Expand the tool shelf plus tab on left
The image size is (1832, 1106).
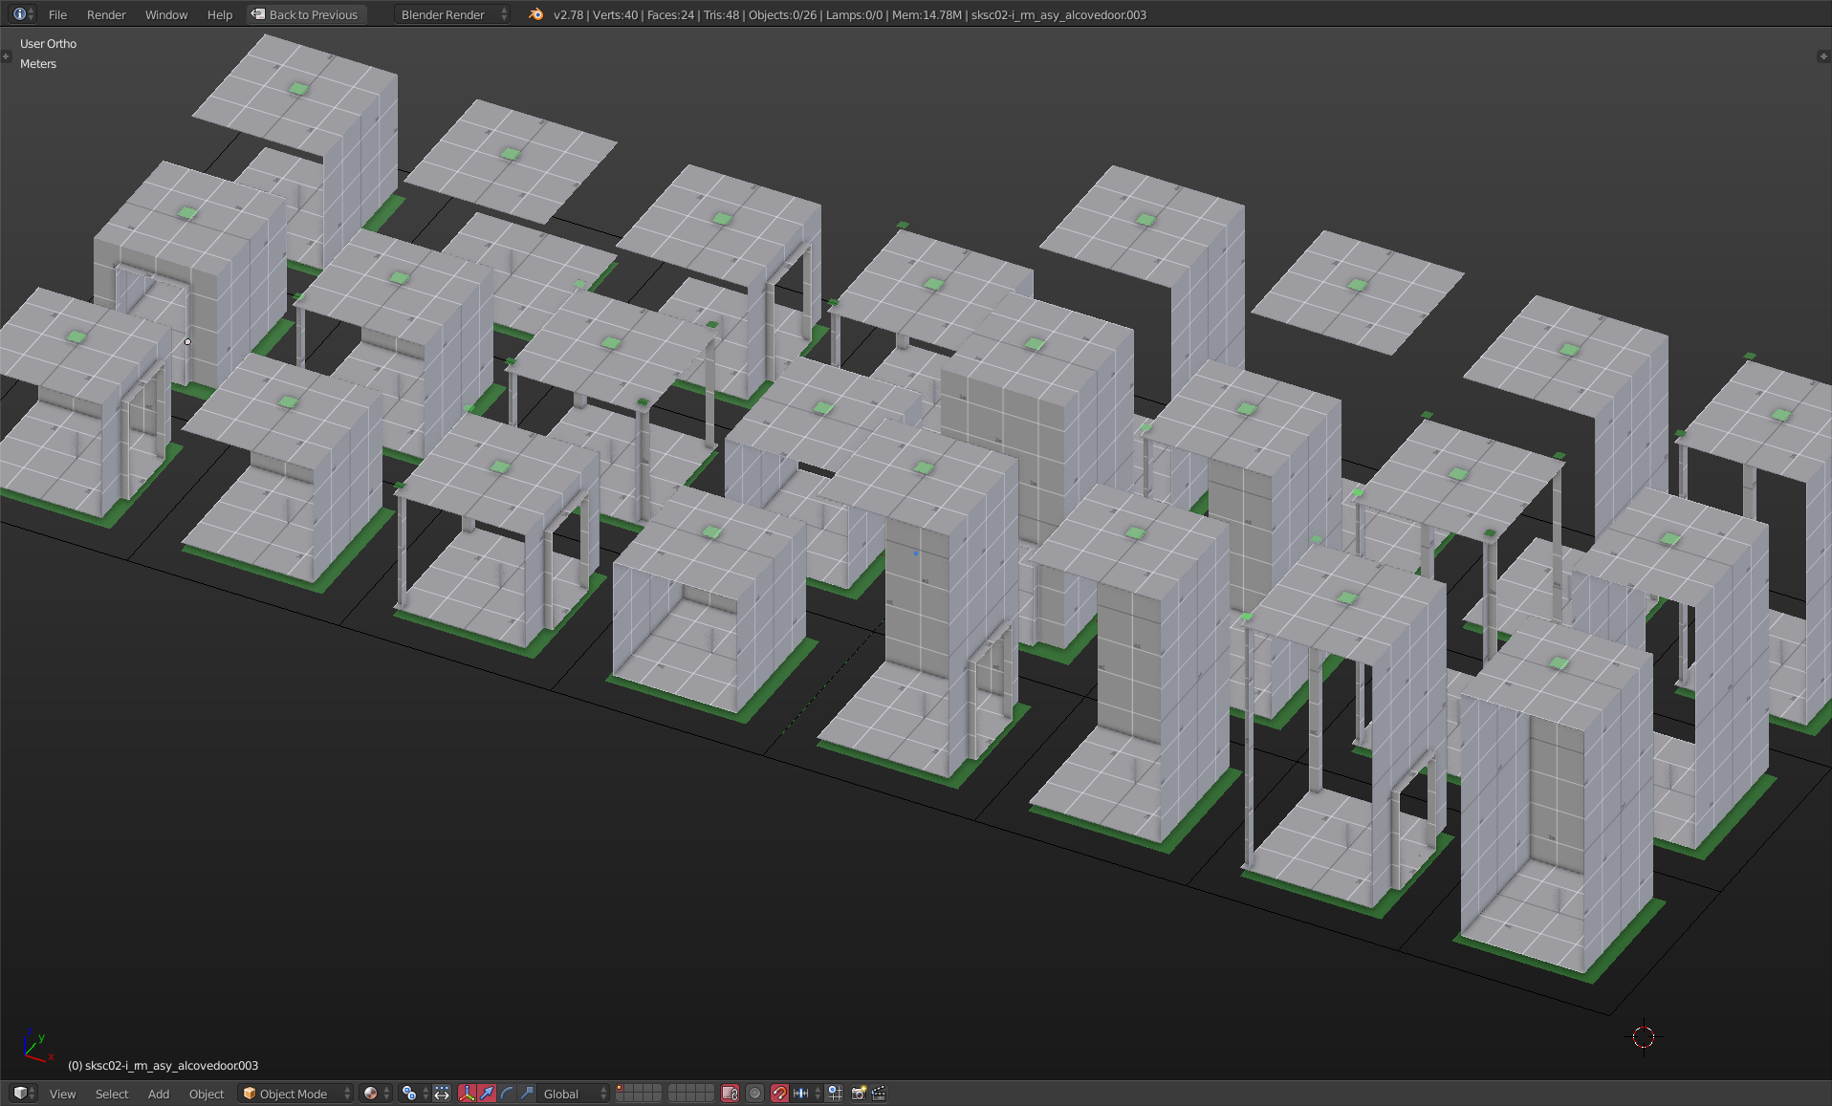[x=5, y=56]
